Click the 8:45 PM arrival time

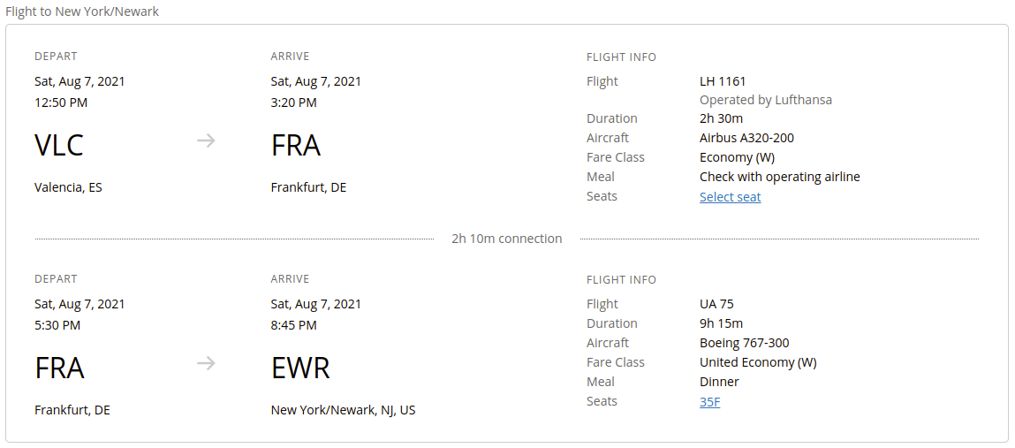293,325
